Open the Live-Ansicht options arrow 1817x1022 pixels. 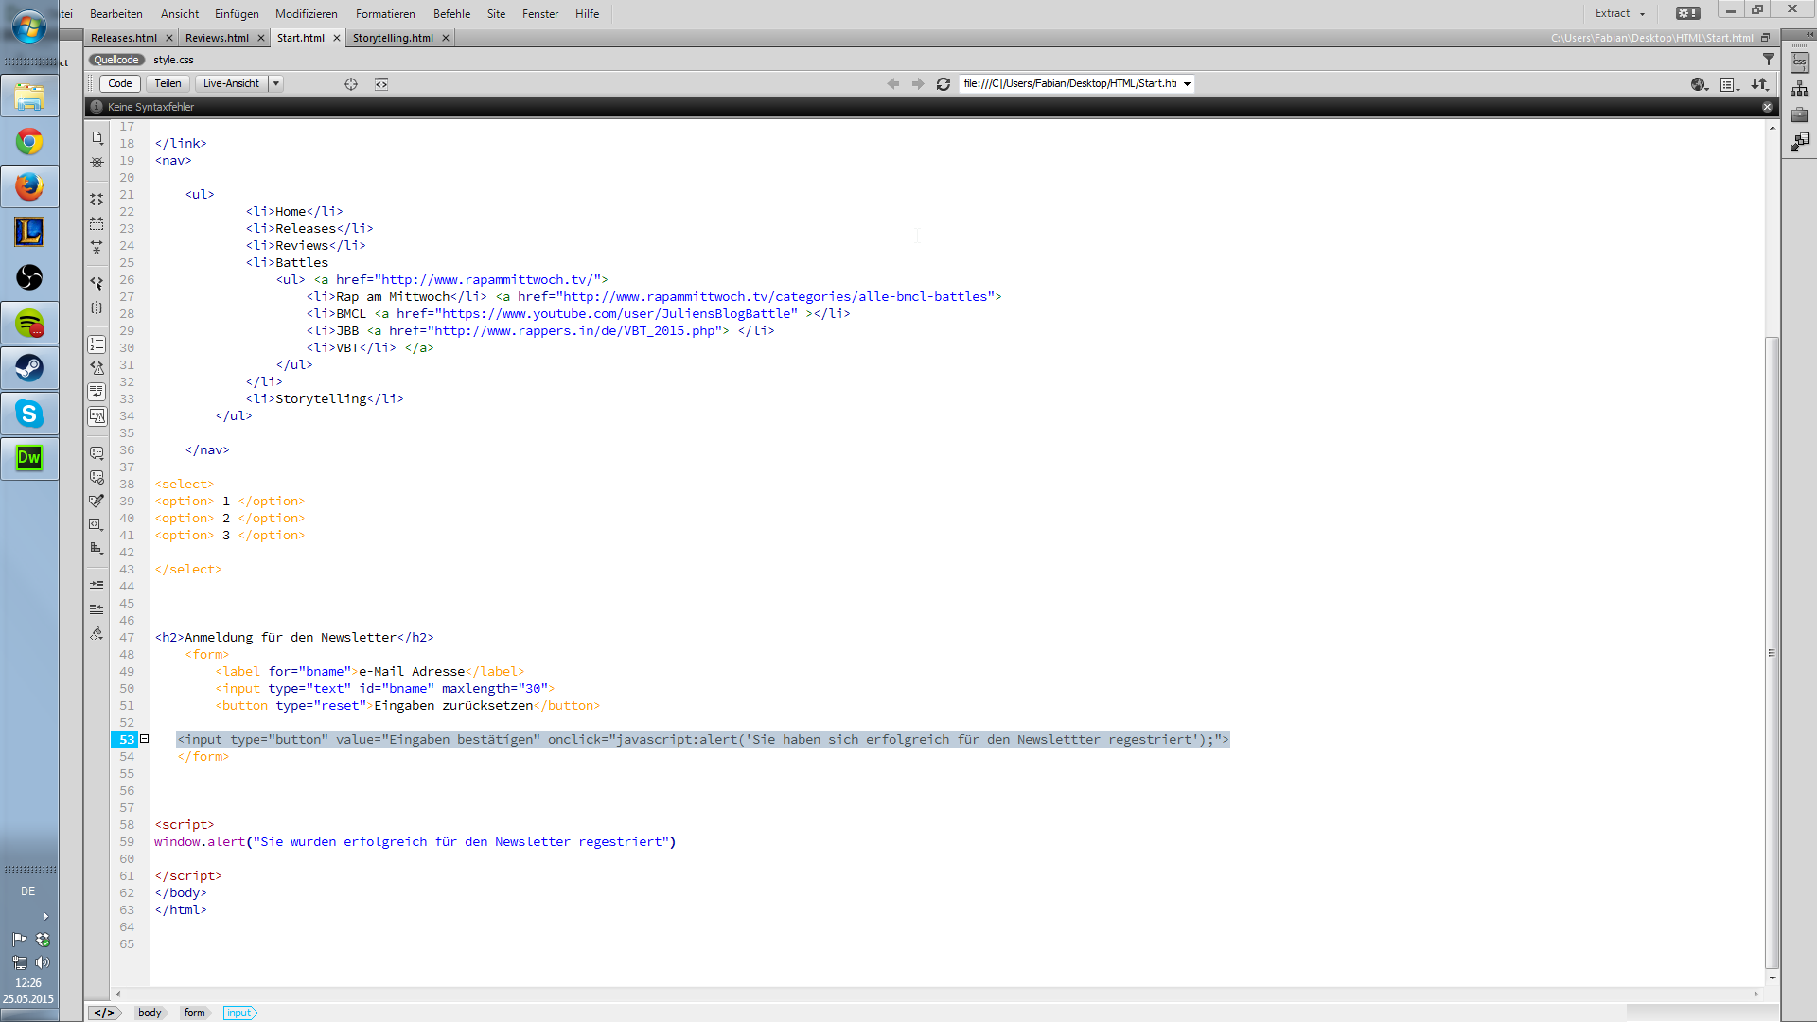point(276,84)
